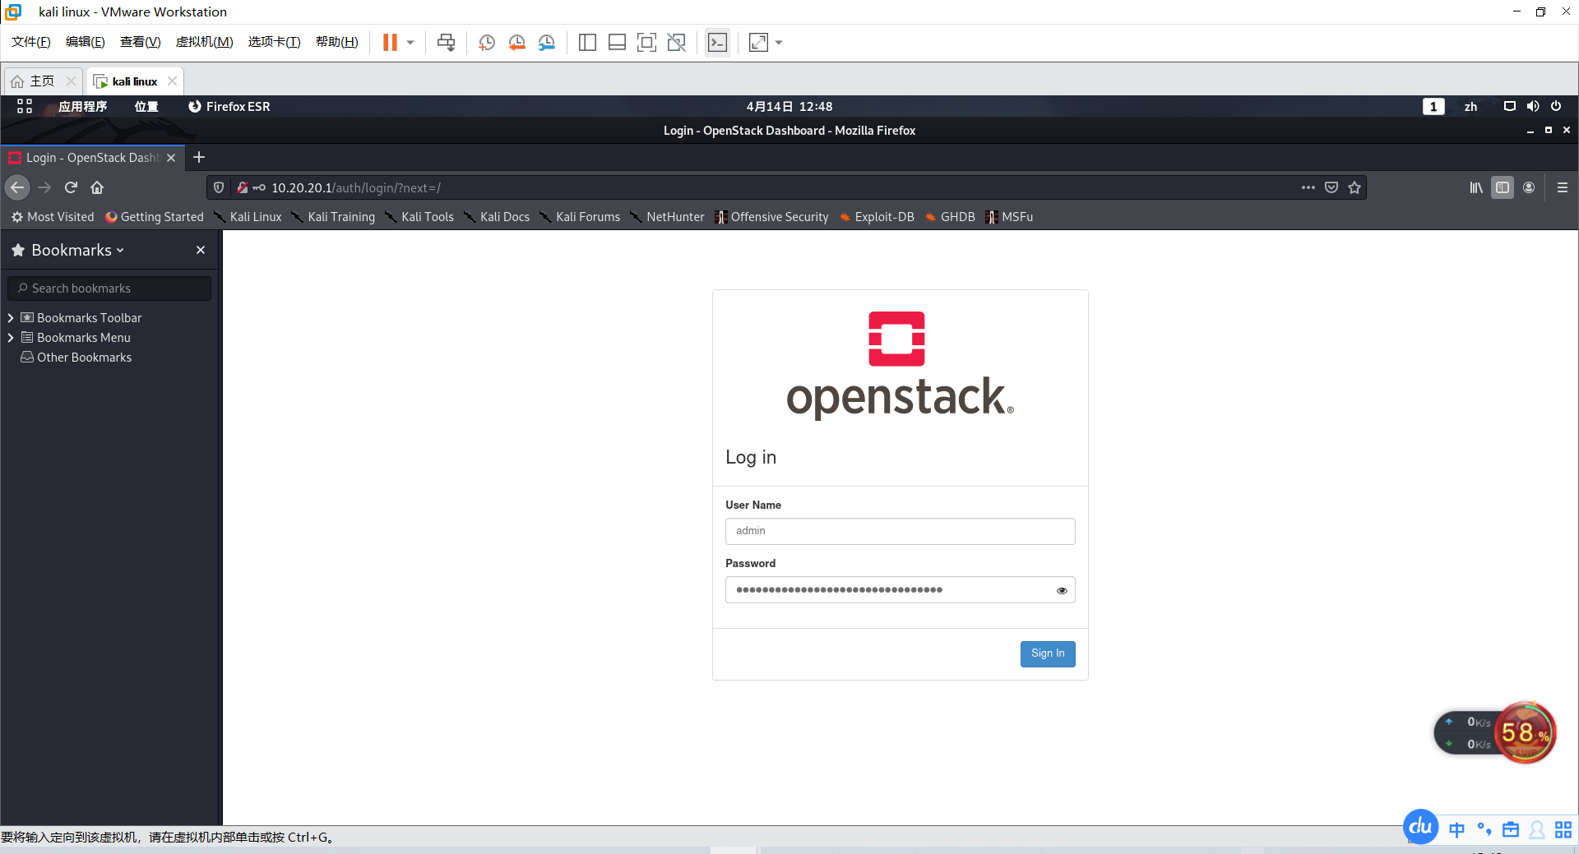Click the Firefox account profile icon
The height and width of the screenshot is (854, 1579).
coord(1529,187)
